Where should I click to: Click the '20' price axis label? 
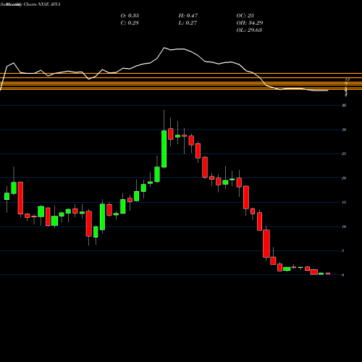coord(344,178)
